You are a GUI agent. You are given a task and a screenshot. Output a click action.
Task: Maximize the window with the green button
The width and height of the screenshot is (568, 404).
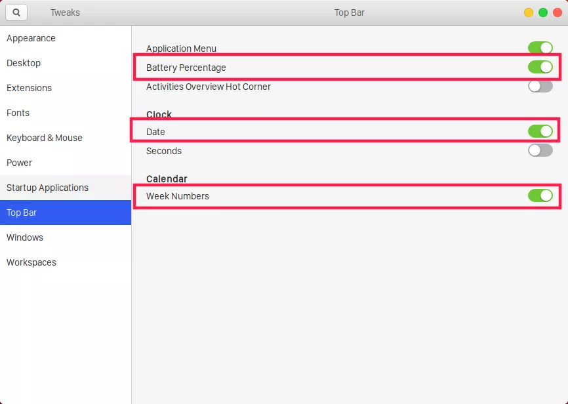[x=543, y=12]
